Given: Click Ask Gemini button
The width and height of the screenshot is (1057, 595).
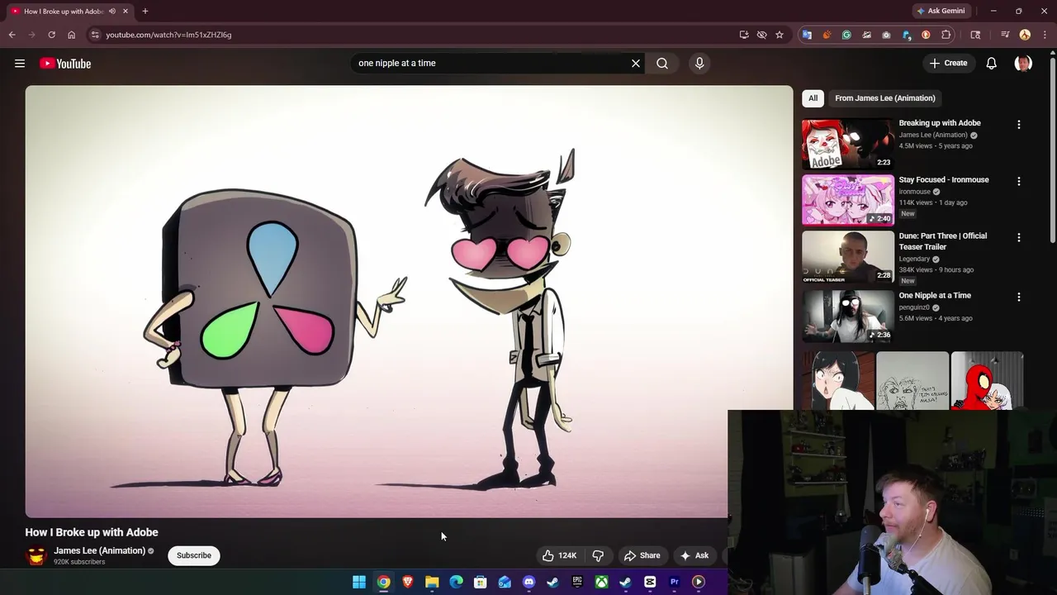Looking at the screenshot, I should (940, 11).
